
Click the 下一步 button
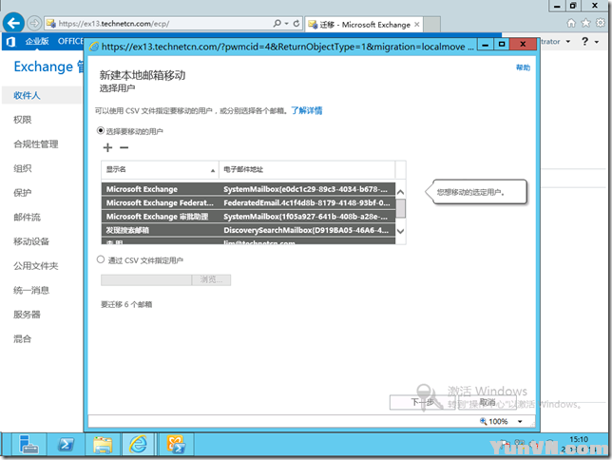422,402
